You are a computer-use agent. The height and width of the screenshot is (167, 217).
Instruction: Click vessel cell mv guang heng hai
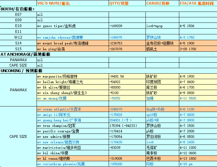pyautogui.click(x=73, y=120)
